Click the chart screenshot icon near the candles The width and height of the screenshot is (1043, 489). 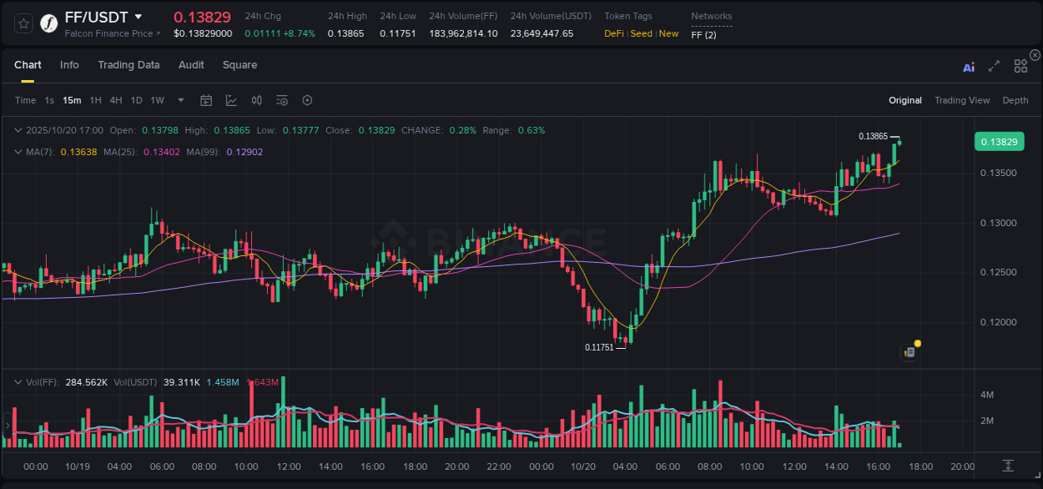pyautogui.click(x=909, y=351)
